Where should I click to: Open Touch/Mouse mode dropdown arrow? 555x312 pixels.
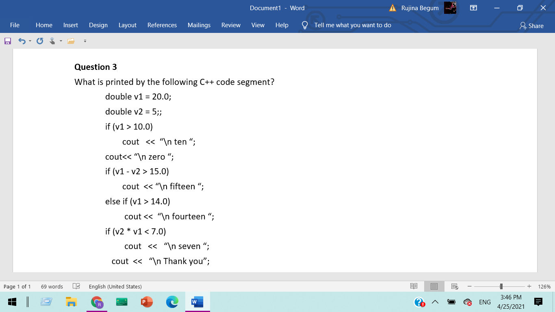pyautogui.click(x=61, y=41)
